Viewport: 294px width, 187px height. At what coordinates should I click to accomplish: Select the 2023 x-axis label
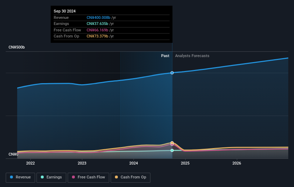coord(82,163)
